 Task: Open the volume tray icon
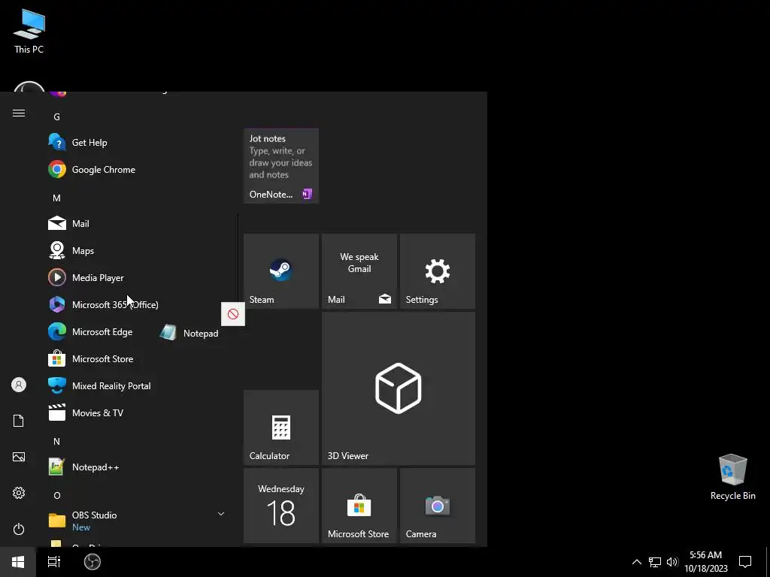(672, 562)
